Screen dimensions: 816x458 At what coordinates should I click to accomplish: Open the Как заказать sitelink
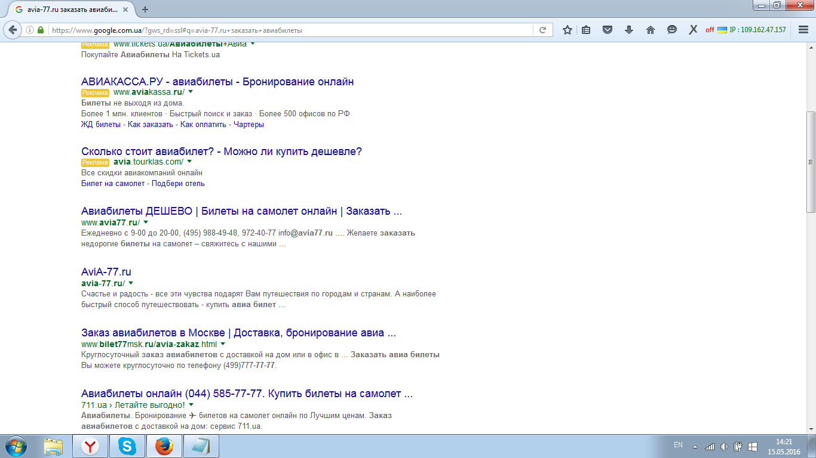[151, 125]
